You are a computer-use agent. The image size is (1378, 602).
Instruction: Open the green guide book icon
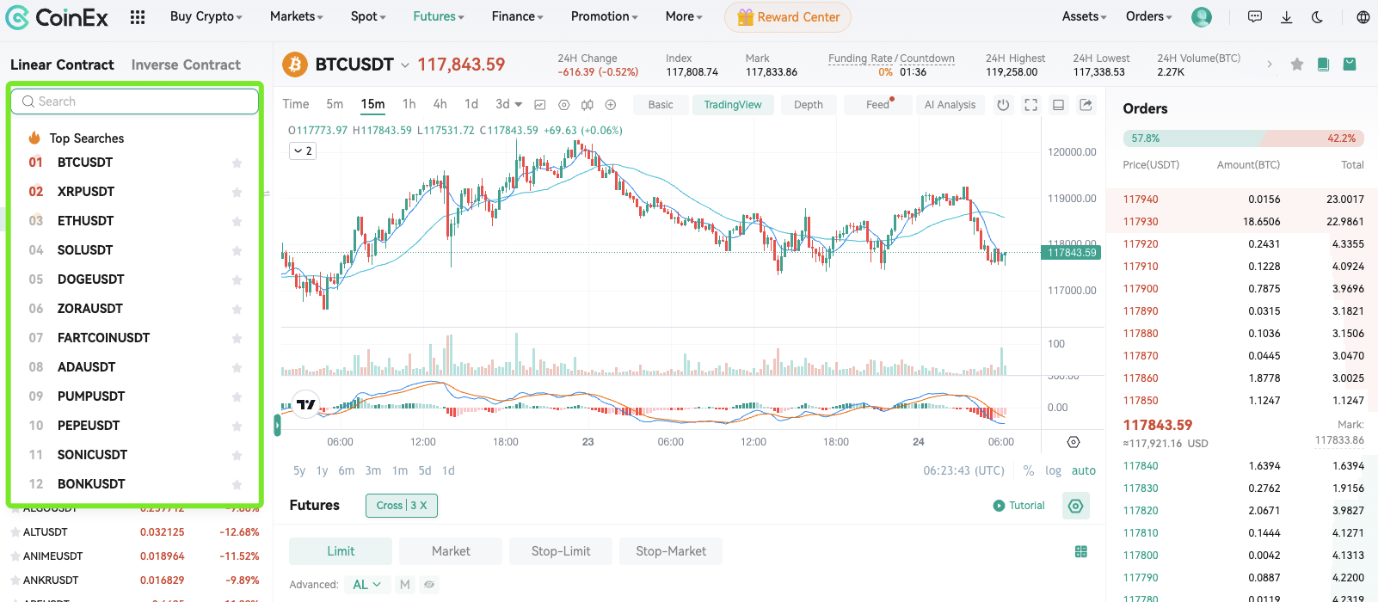tap(1323, 64)
